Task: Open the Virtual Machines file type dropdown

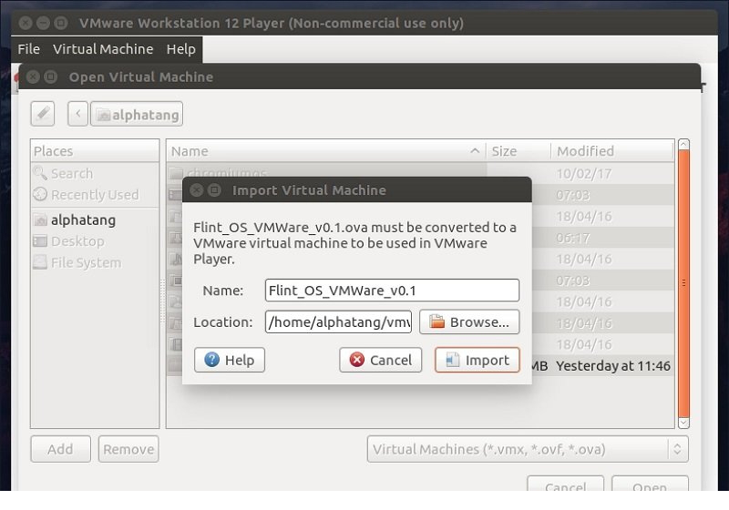Action: point(528,449)
